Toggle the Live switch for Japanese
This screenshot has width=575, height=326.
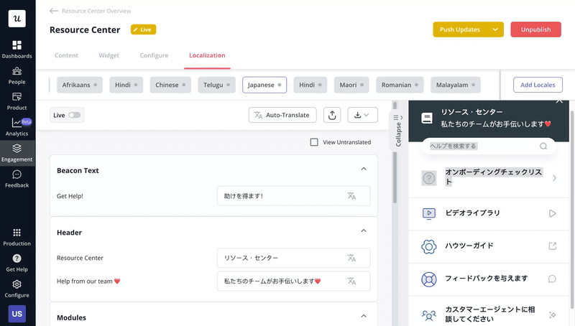point(75,115)
